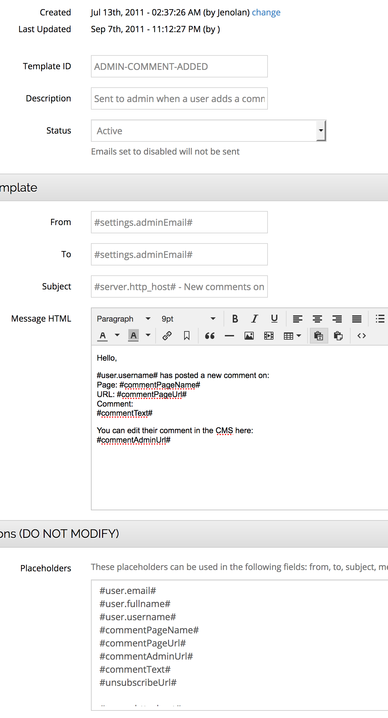388x718 pixels.
Task: Open the Status dropdown showing Active
Action: (x=208, y=131)
